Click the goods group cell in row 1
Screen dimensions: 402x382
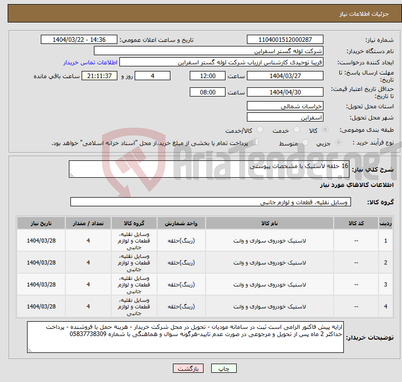[x=134, y=241]
